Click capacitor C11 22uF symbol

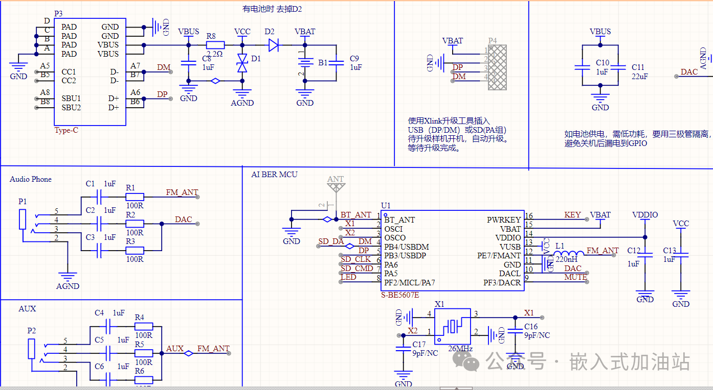tap(619, 67)
